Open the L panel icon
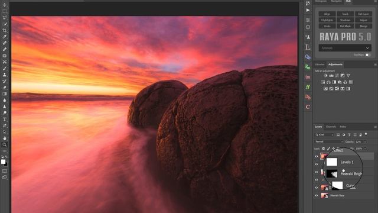Image resolution: width=378 pixels, height=213 pixels. click(308, 47)
